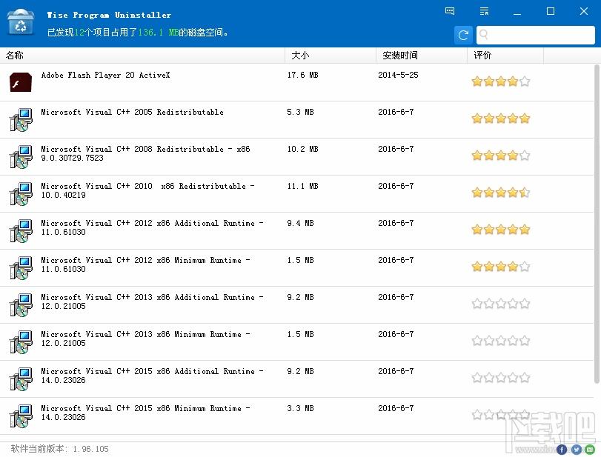
Task: Click the Wise Program Uninstaller logo icon
Action: click(21, 22)
